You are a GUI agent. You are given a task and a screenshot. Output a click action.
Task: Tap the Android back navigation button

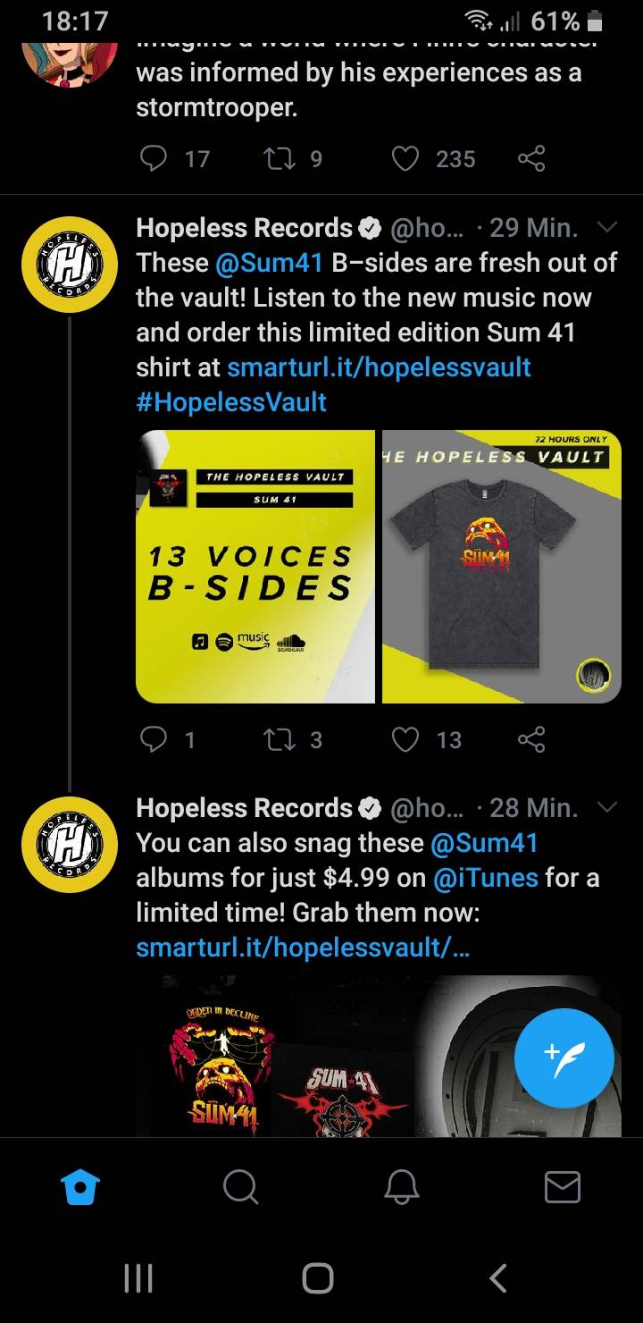[x=498, y=1277]
